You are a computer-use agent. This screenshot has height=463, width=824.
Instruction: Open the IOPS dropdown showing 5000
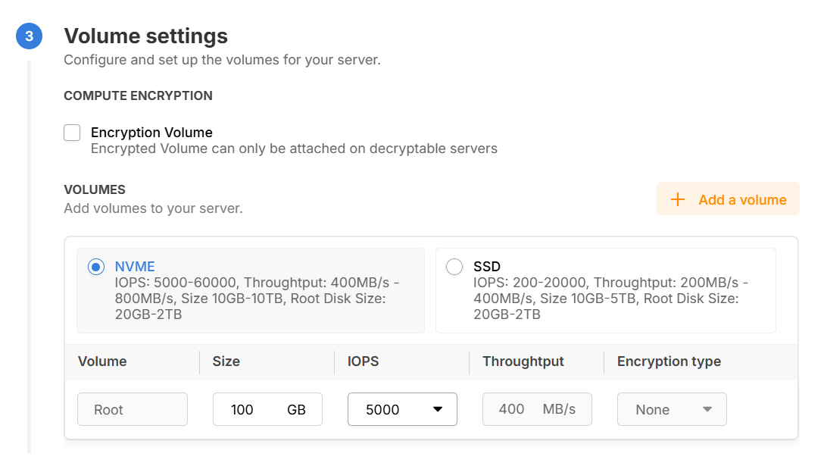coord(401,409)
